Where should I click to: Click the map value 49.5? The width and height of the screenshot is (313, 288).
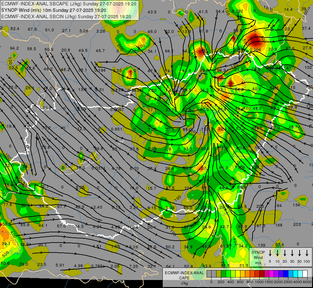(83, 50)
